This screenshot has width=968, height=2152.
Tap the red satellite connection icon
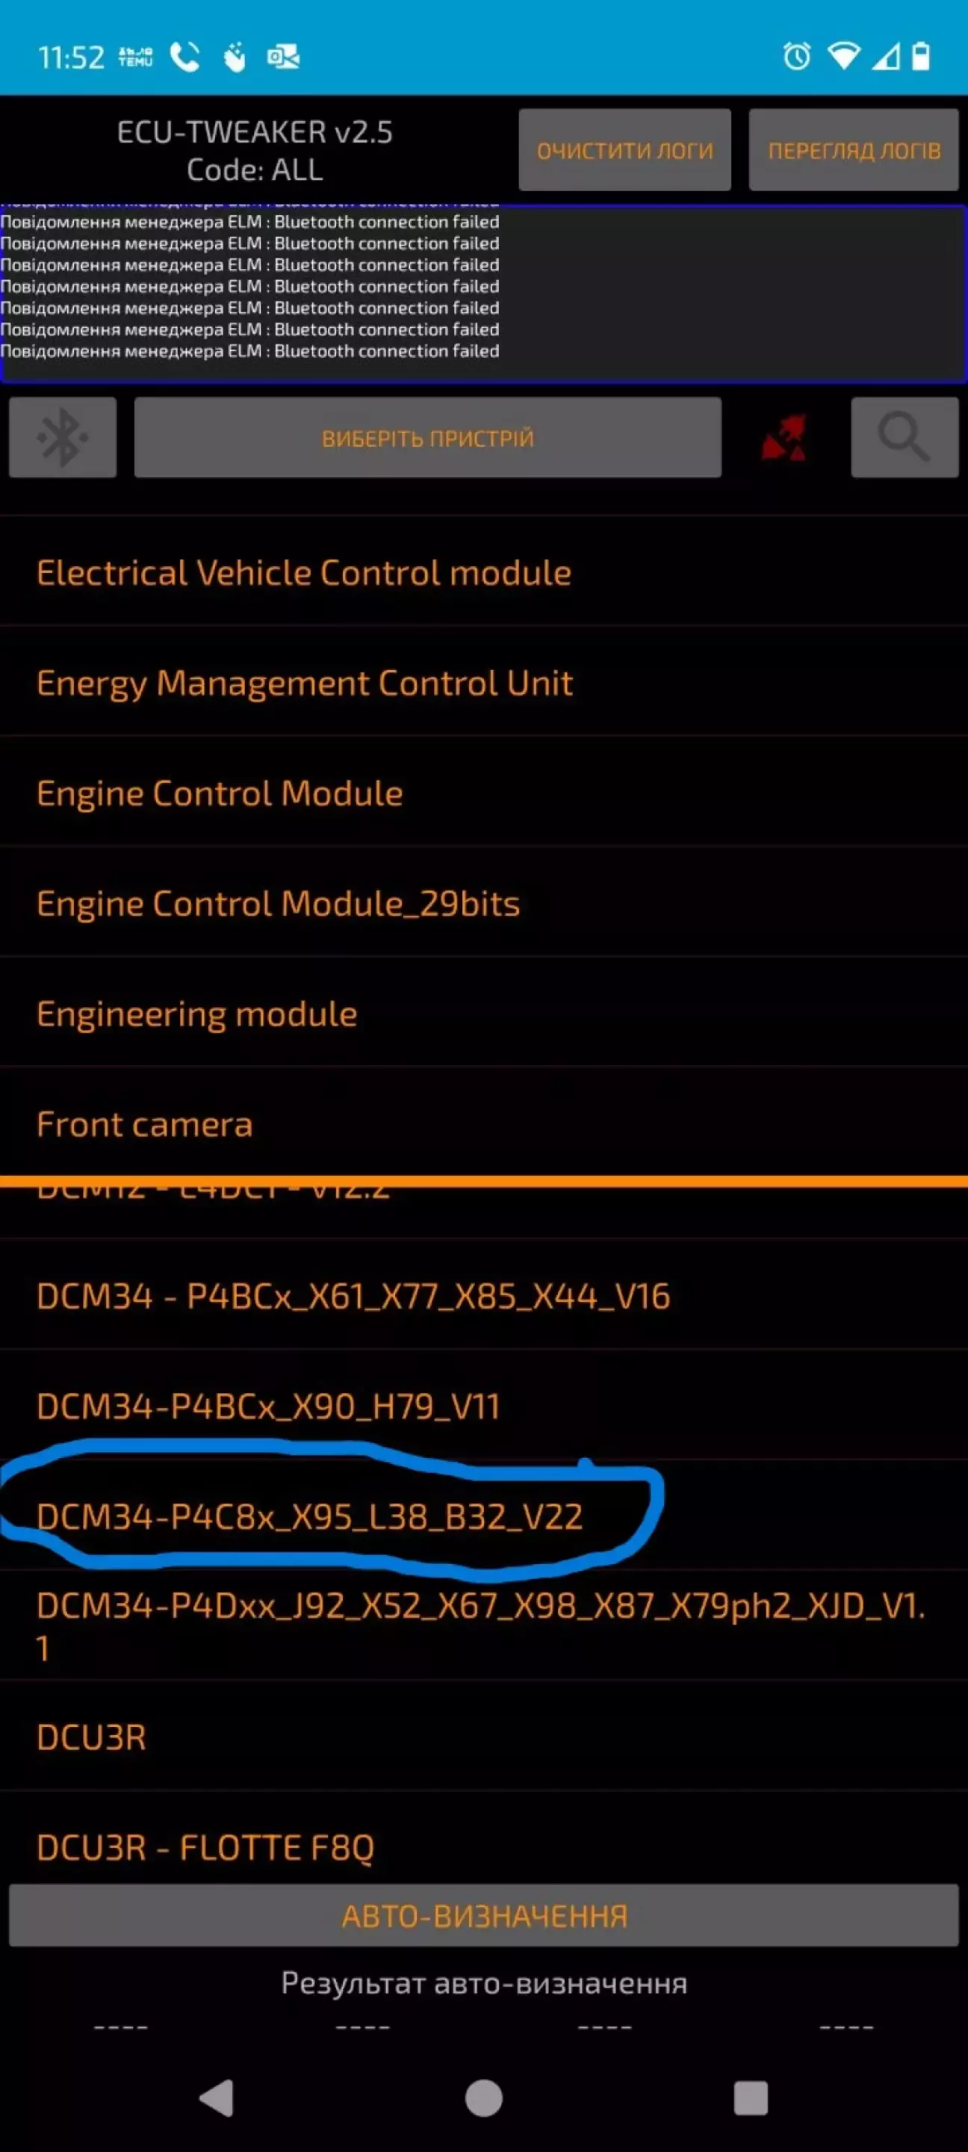[x=784, y=437]
